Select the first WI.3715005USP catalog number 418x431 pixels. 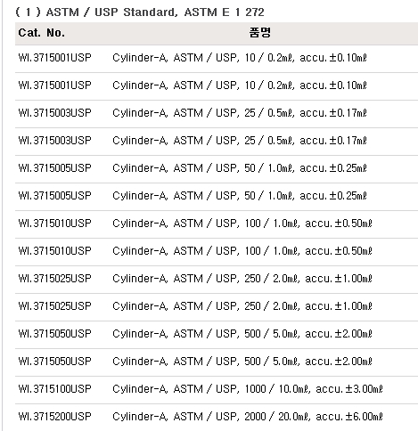tap(54, 168)
